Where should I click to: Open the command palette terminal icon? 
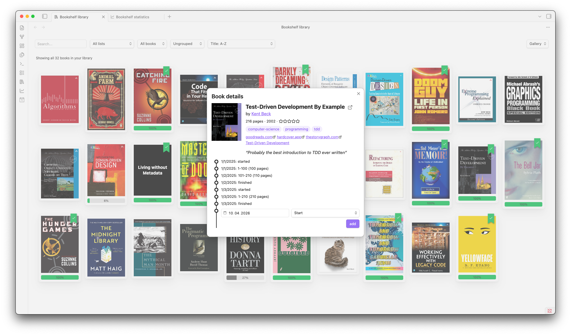22,64
